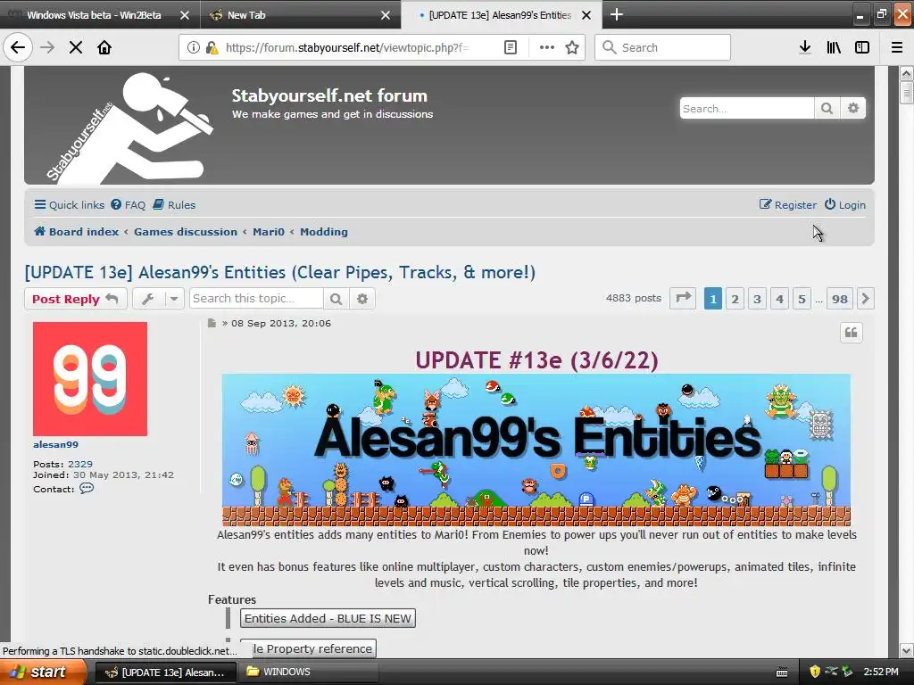Viewport: 914px width, 685px height.
Task: Open a new tab with the plus button
Action: tap(616, 14)
